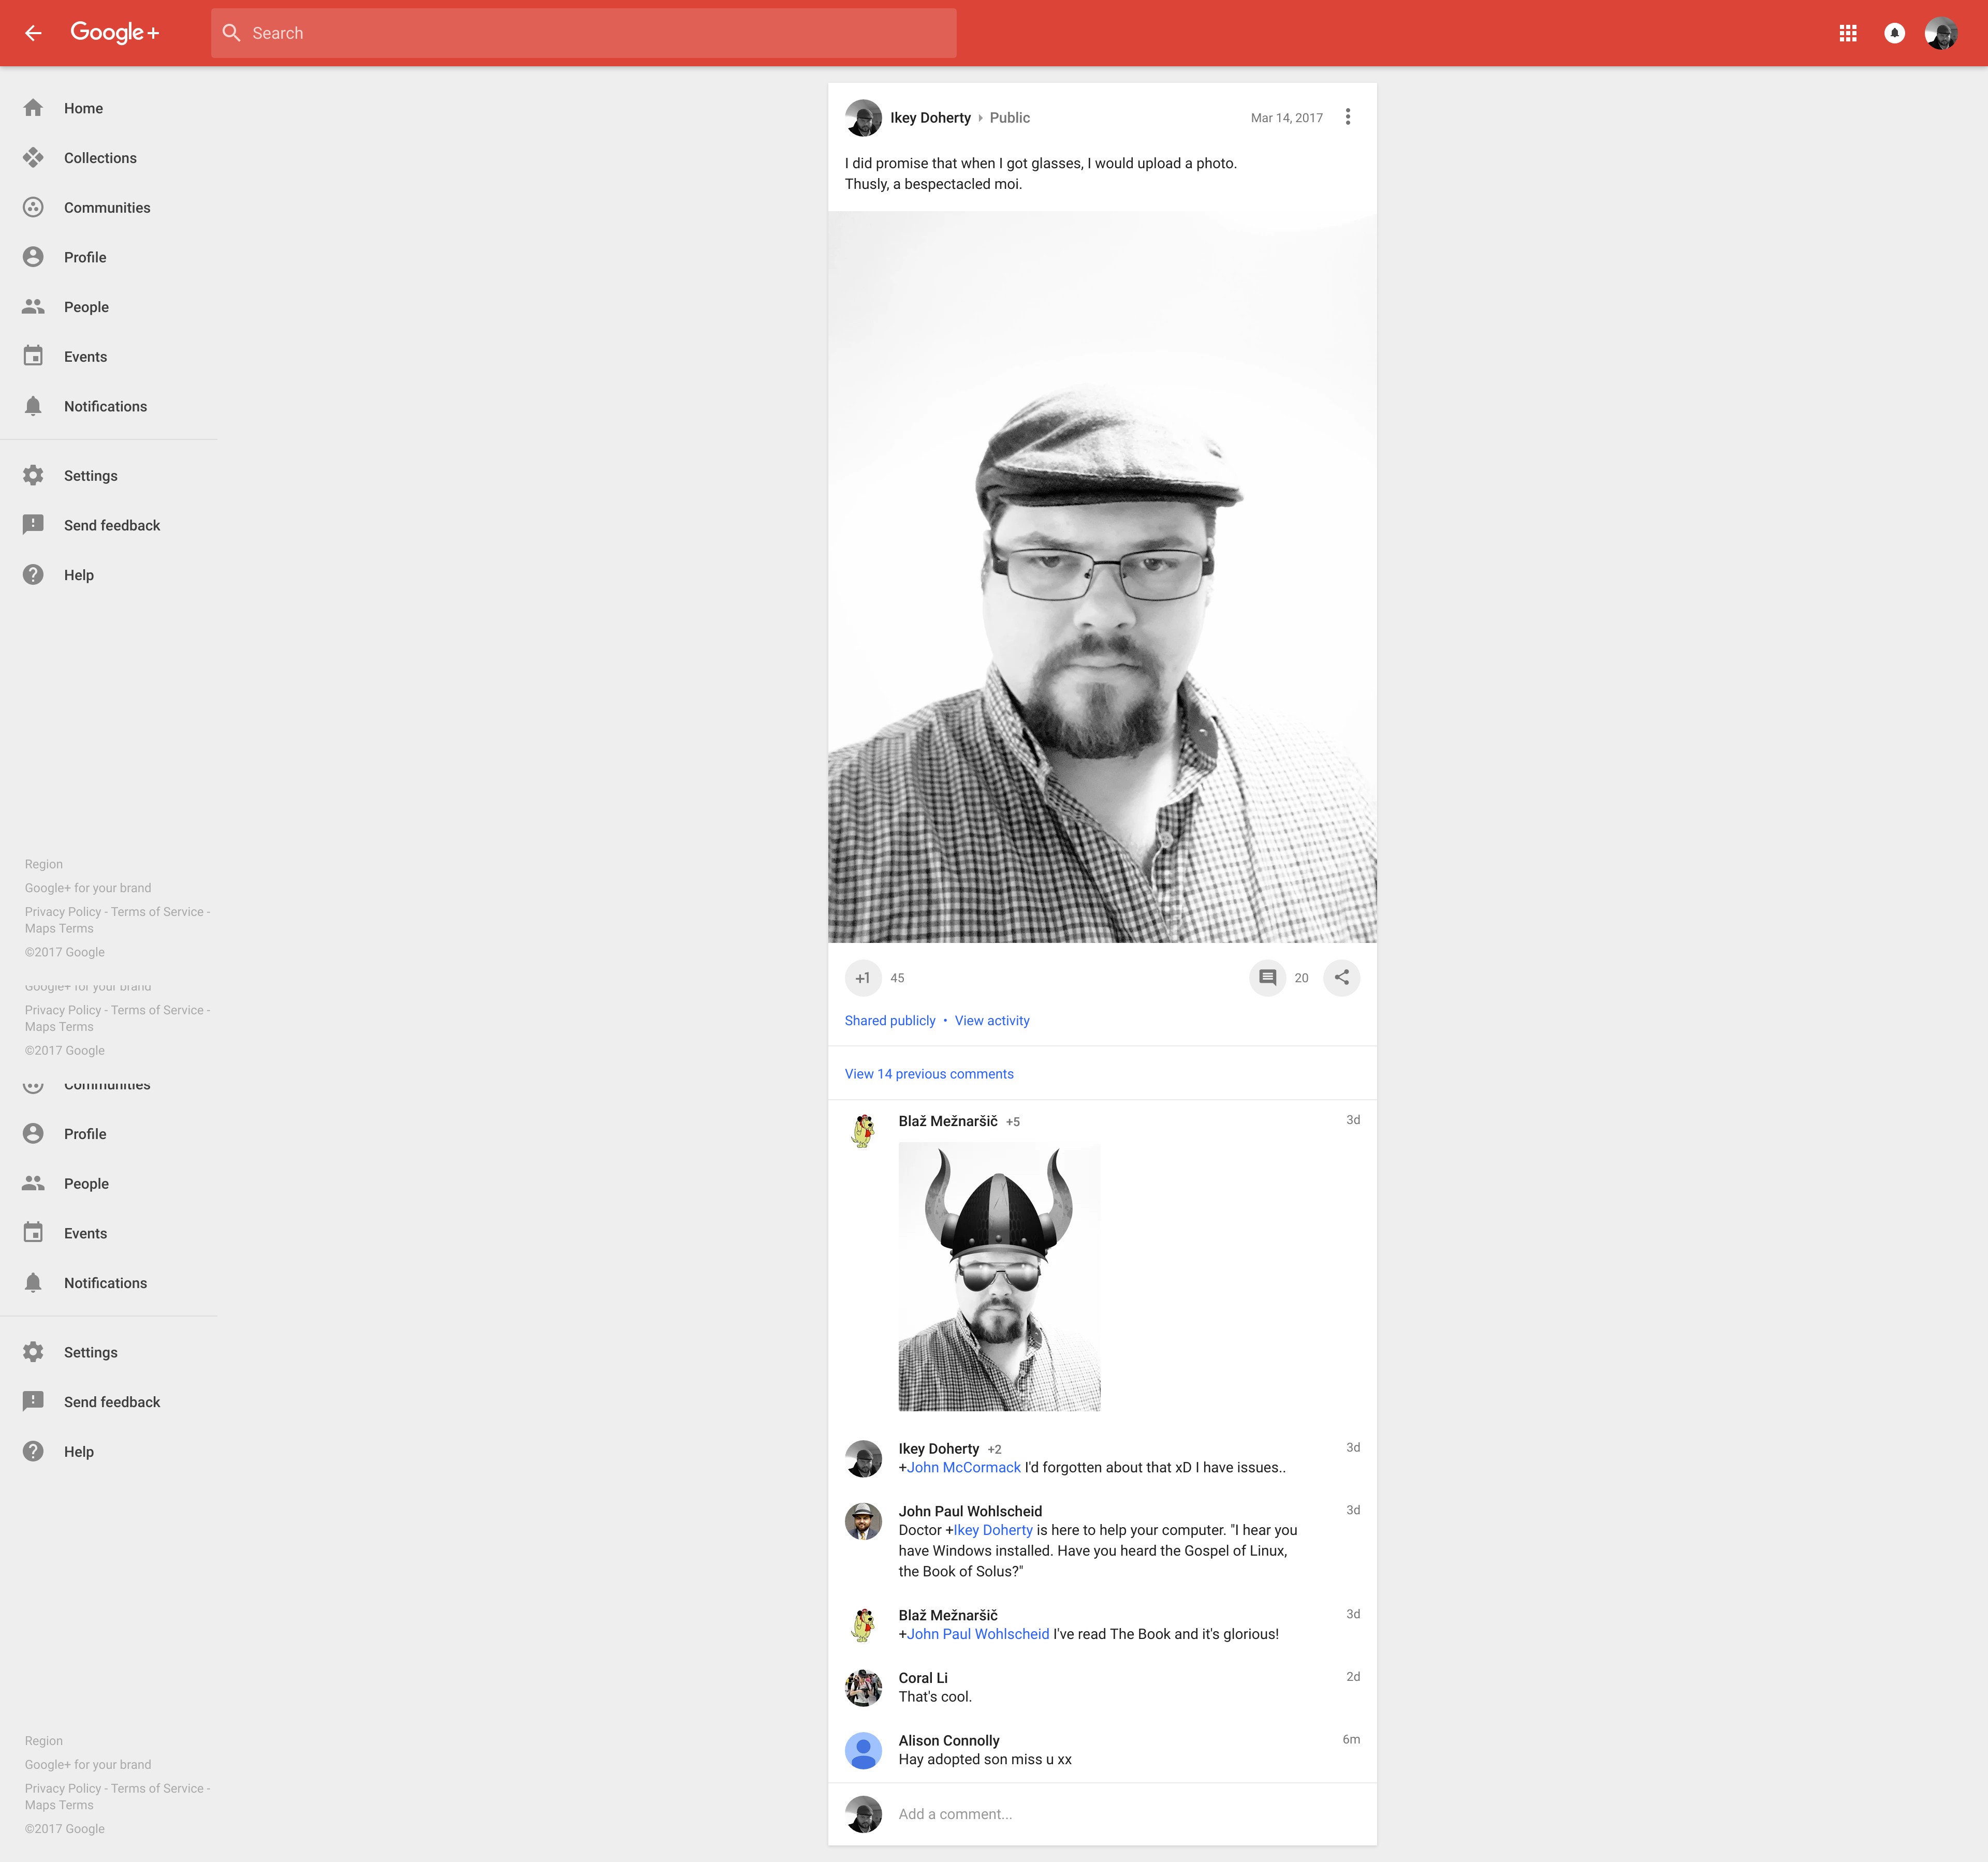Open Ikey Doherty's name in the post header
The width and height of the screenshot is (1988, 1862).
[930, 118]
